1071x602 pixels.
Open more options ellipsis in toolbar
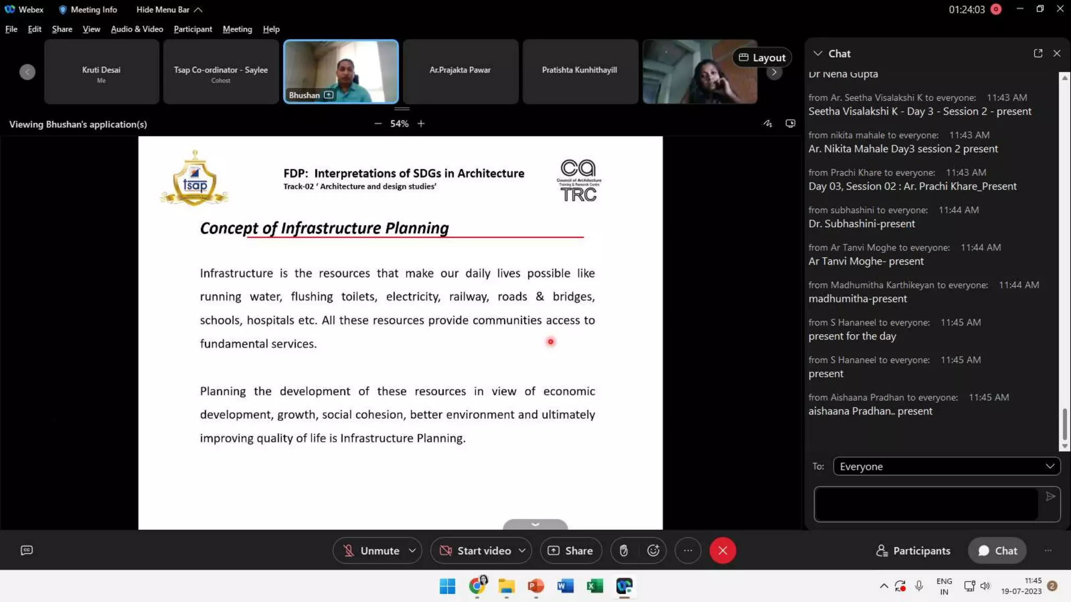click(x=688, y=550)
